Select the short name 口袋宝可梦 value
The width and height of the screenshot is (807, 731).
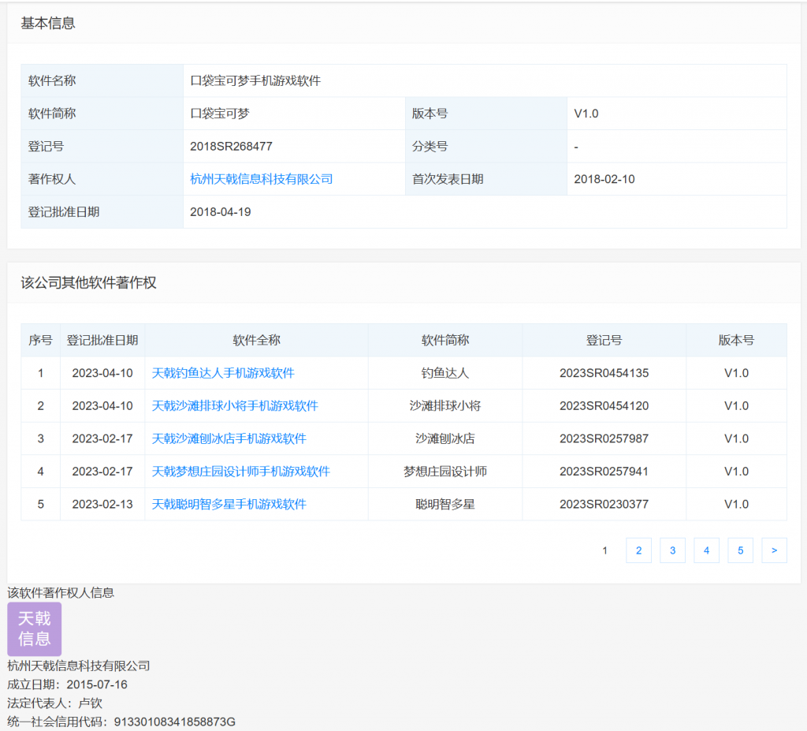click(x=220, y=114)
